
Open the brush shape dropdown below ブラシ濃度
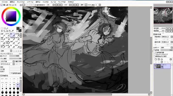(x=13, y=61)
